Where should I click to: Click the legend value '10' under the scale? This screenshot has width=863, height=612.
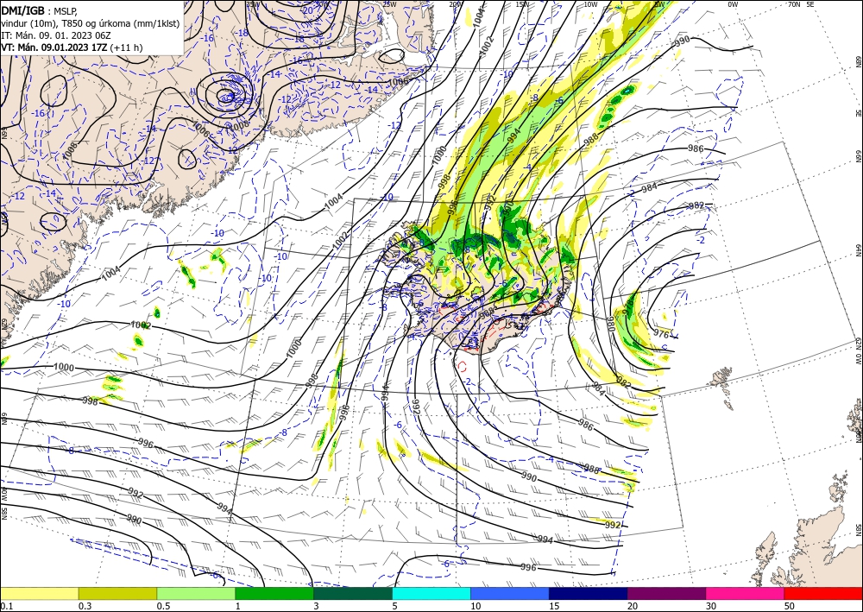(x=476, y=606)
